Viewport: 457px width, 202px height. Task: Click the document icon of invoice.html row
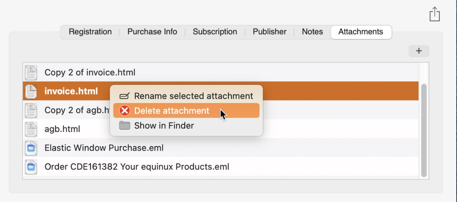coord(31,91)
